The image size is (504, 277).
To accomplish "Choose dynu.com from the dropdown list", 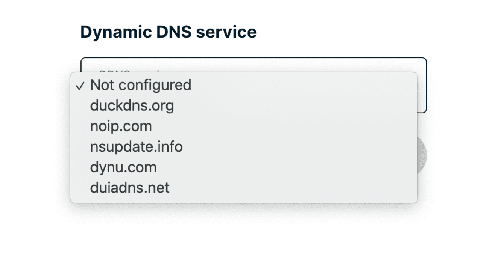I will point(123,167).
